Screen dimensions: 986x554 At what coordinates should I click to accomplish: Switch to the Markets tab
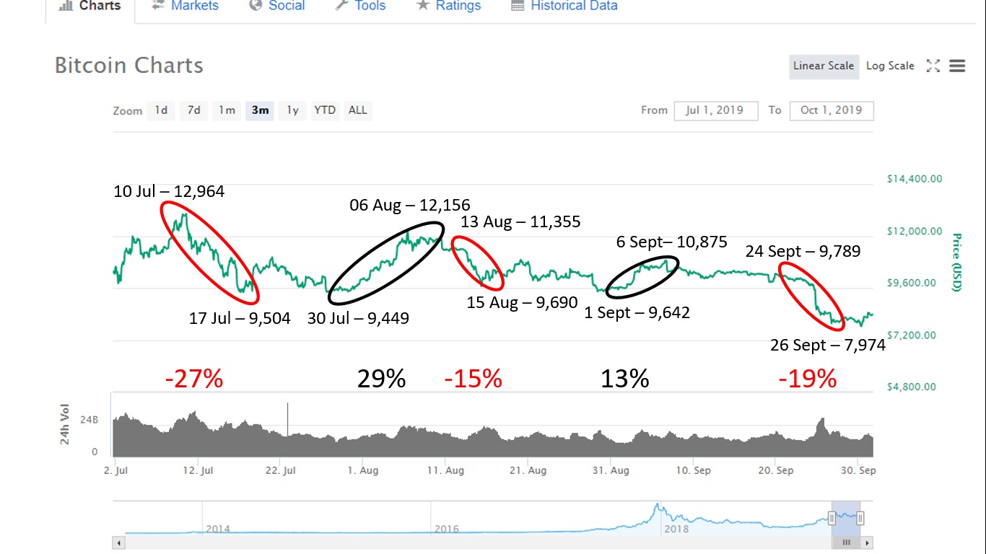pyautogui.click(x=185, y=6)
